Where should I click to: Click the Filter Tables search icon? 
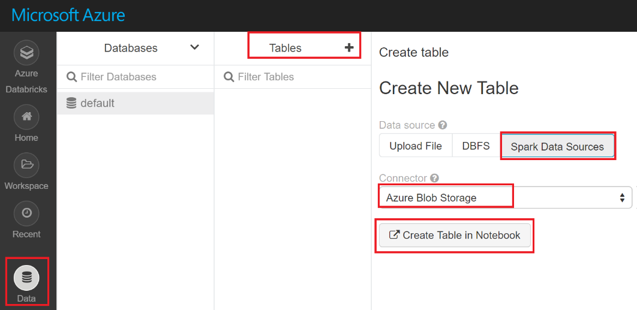pos(229,77)
